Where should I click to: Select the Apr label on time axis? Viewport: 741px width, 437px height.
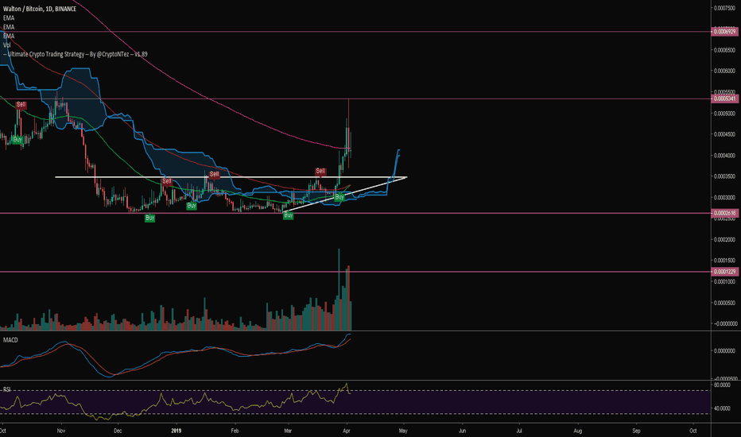coord(347,431)
